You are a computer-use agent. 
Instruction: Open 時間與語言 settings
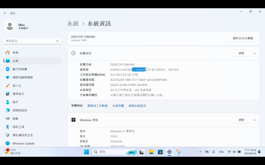[x=32, y=110]
